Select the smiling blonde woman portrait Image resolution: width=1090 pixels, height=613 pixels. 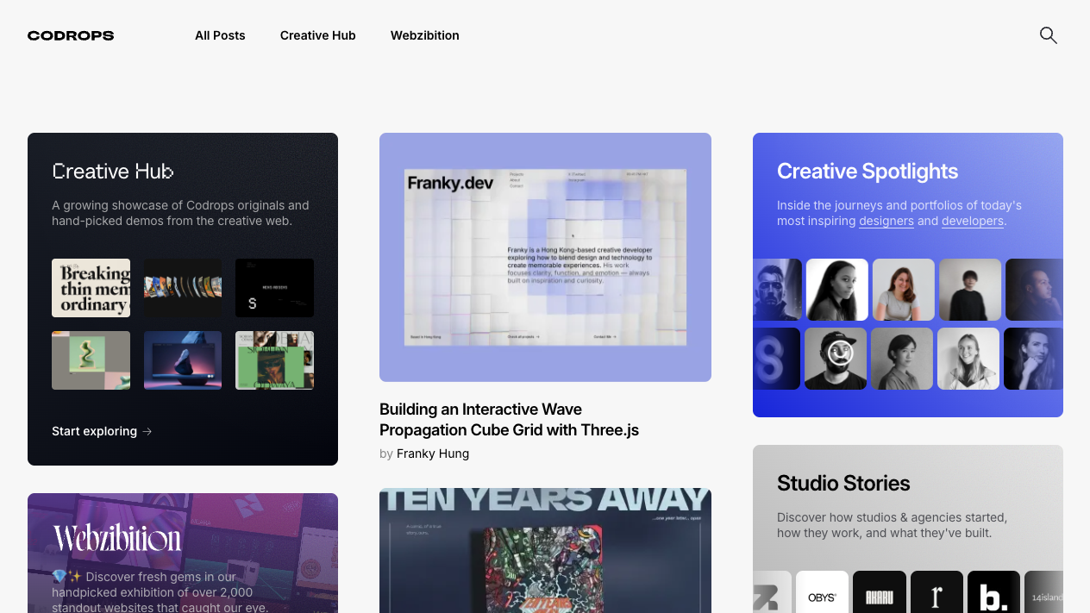click(x=968, y=359)
